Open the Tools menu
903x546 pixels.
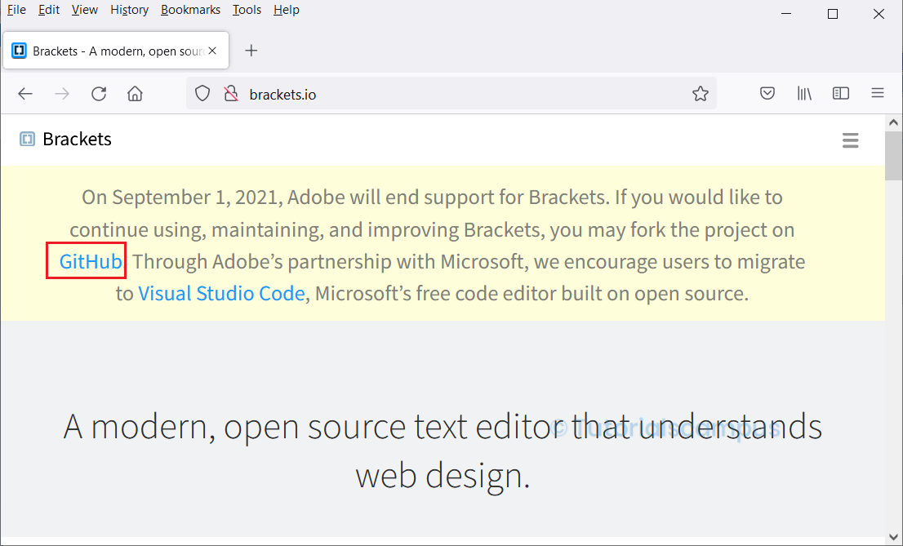247,10
